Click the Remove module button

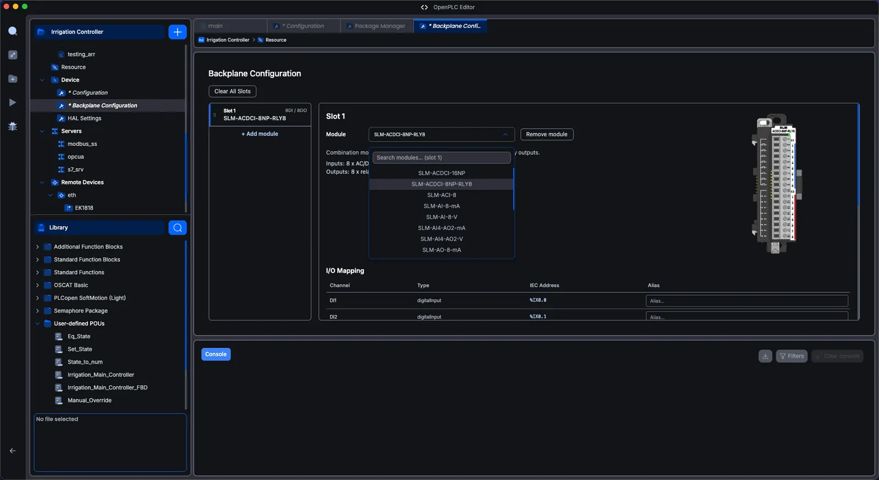click(547, 134)
